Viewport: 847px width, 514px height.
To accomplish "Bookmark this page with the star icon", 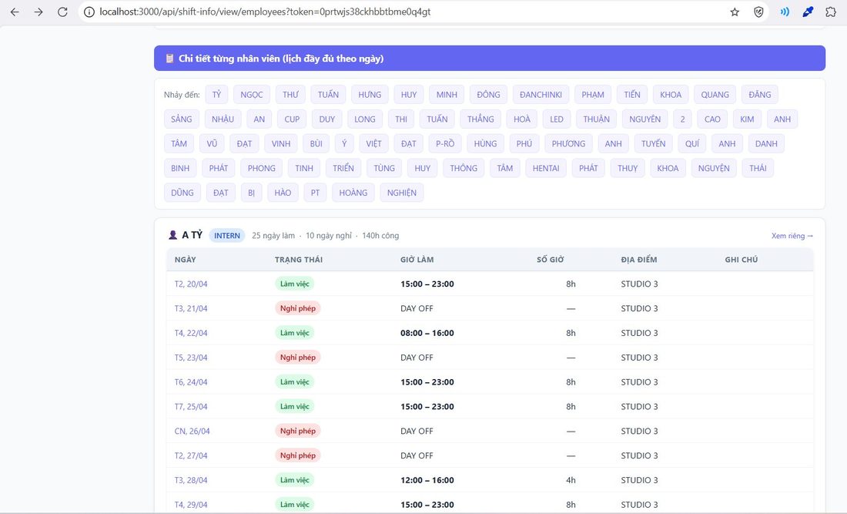I will (735, 12).
